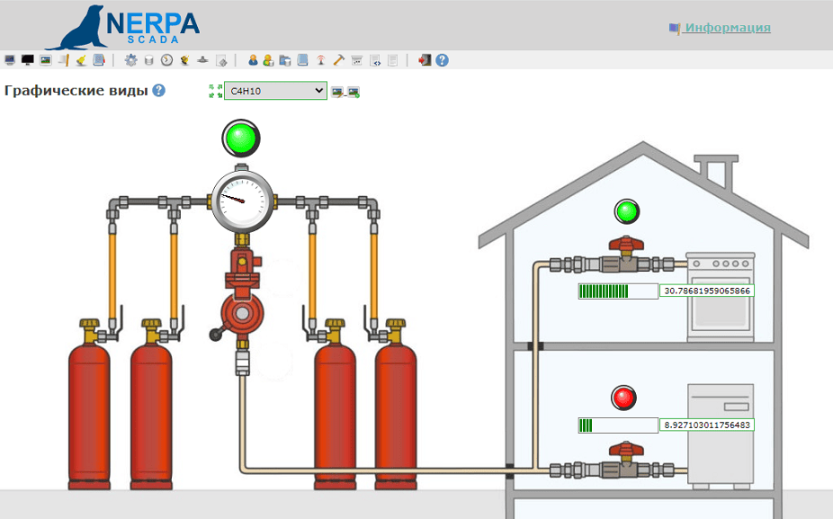This screenshot has height=519, width=833.
Task: Click the NERPA SCADA logo
Action: pos(122,27)
